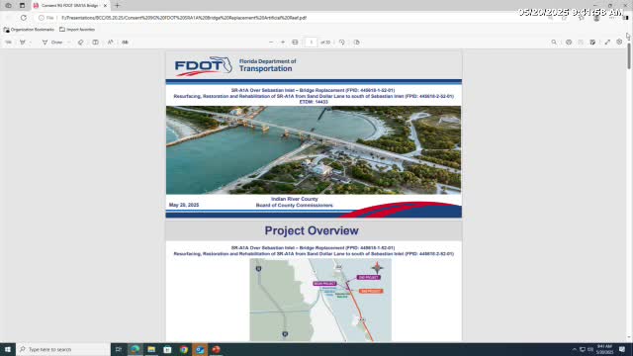Click the page number field
Viewport: 633px width, 356px height.
click(x=311, y=42)
